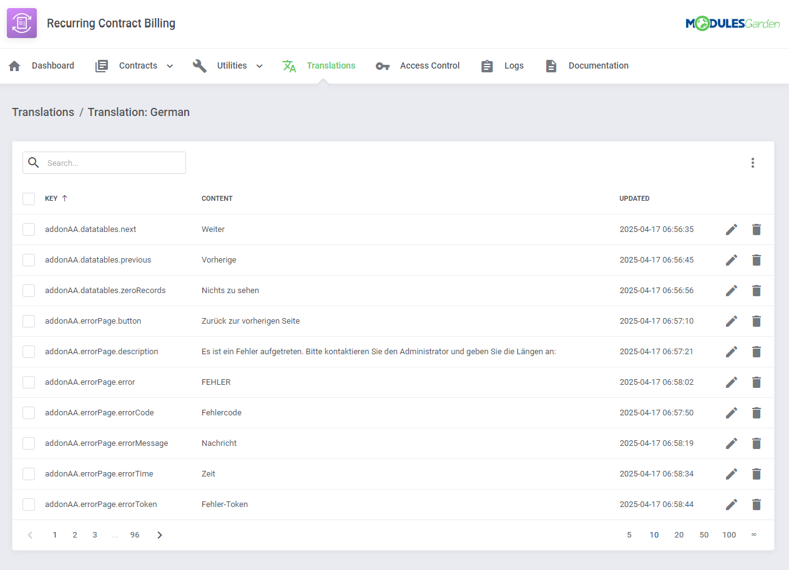Viewport: 789px width, 570px height.
Task: Switch to the Translations menu item
Action: [331, 65]
